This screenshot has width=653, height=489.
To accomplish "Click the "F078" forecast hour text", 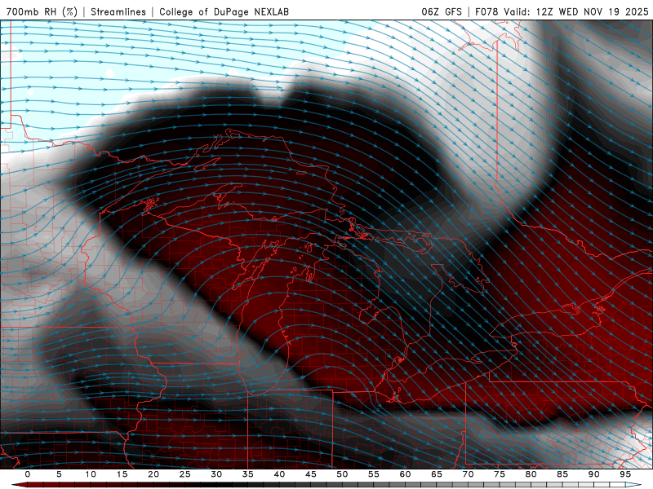I will click(x=486, y=11).
